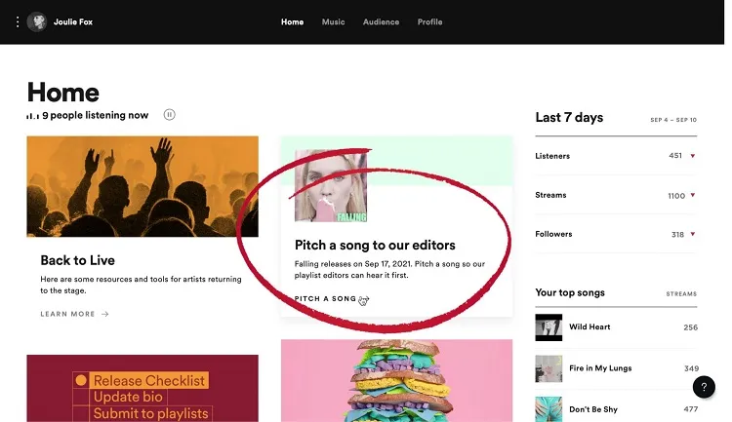732x422 pixels.
Task: Click the Pitch a Song link
Action: (326, 298)
